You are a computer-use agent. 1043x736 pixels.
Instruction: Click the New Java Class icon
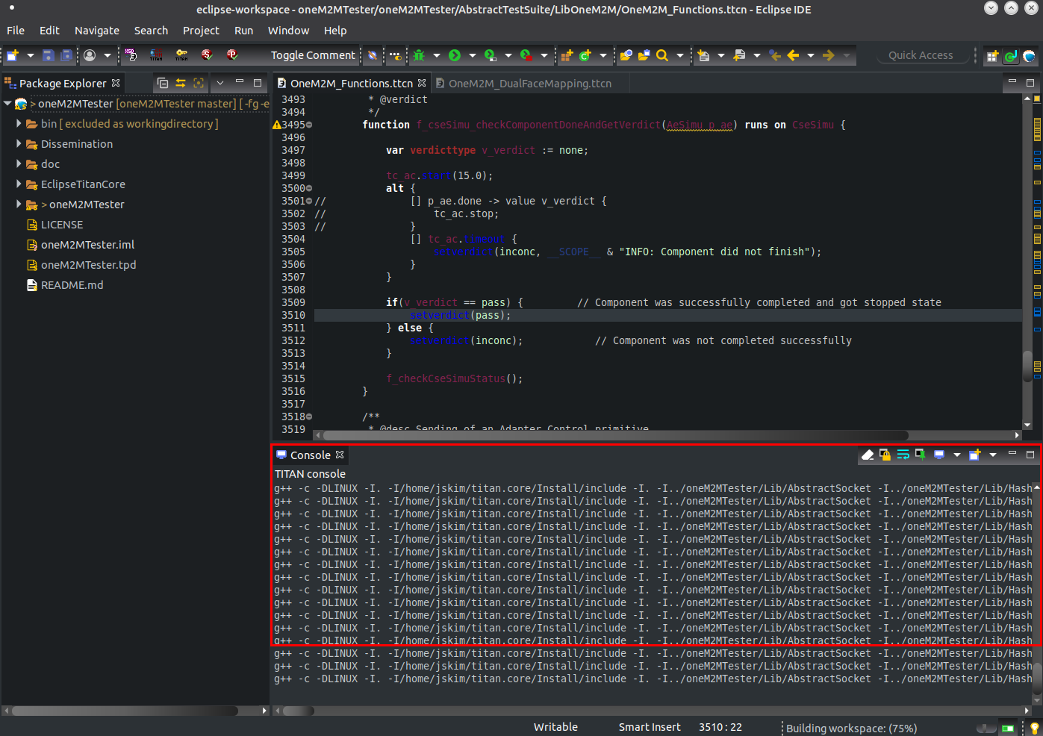(585, 55)
